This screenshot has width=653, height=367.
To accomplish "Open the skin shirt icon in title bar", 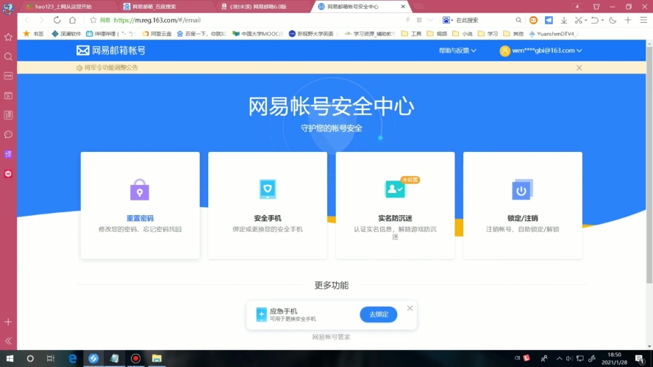I will pos(596,7).
